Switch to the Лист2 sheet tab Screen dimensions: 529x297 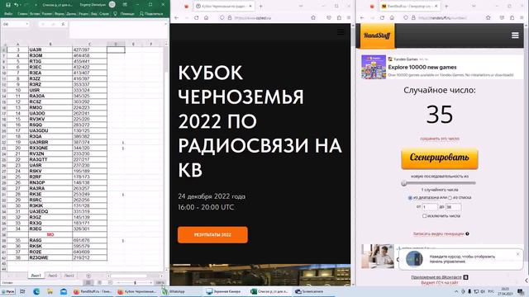pyautogui.click(x=52, y=276)
